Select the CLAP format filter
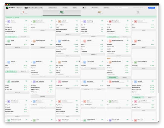The image size is (164, 128). [41, 8]
